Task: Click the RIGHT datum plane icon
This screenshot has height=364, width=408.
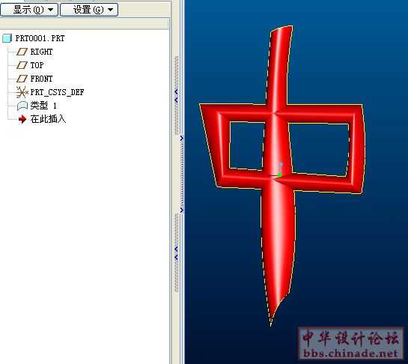Action: (x=22, y=52)
